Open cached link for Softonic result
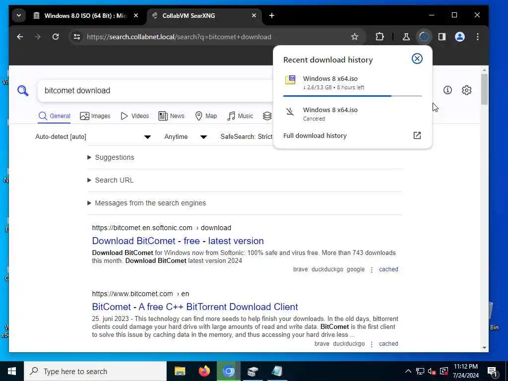 coord(388,269)
